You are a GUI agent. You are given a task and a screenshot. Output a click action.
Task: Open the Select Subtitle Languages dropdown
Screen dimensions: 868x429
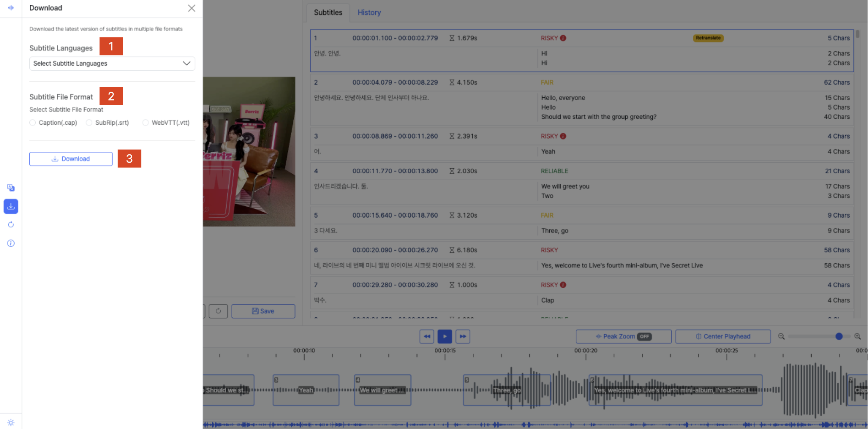tap(112, 63)
